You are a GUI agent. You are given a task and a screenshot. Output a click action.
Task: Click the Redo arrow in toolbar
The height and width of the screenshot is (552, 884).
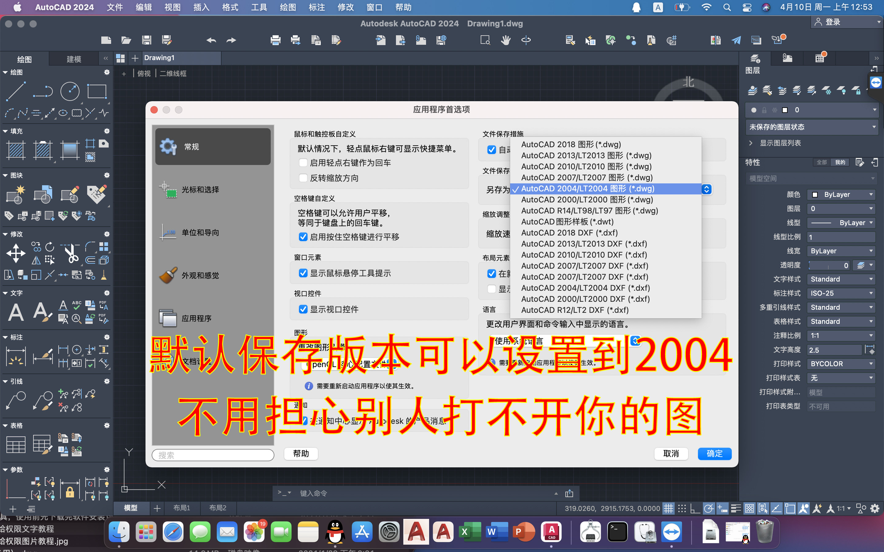231,40
